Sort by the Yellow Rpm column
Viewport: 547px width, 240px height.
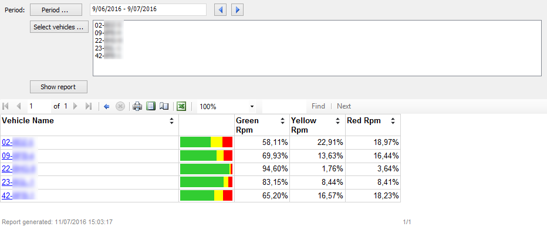click(x=338, y=121)
